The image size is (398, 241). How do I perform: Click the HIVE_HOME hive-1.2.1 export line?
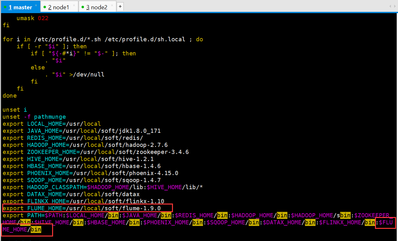tap(78, 159)
